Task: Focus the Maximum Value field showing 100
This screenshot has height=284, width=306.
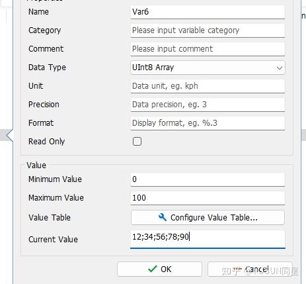Action: 208,198
